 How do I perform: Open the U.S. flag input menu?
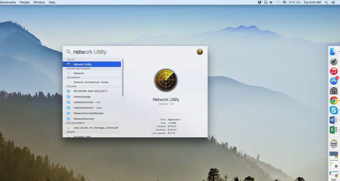[285, 2]
